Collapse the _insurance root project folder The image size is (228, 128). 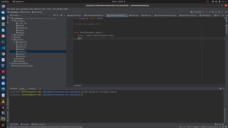coord(10,18)
